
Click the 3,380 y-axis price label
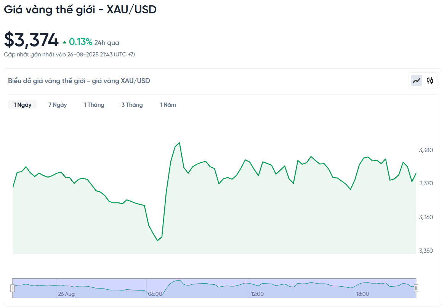click(426, 150)
